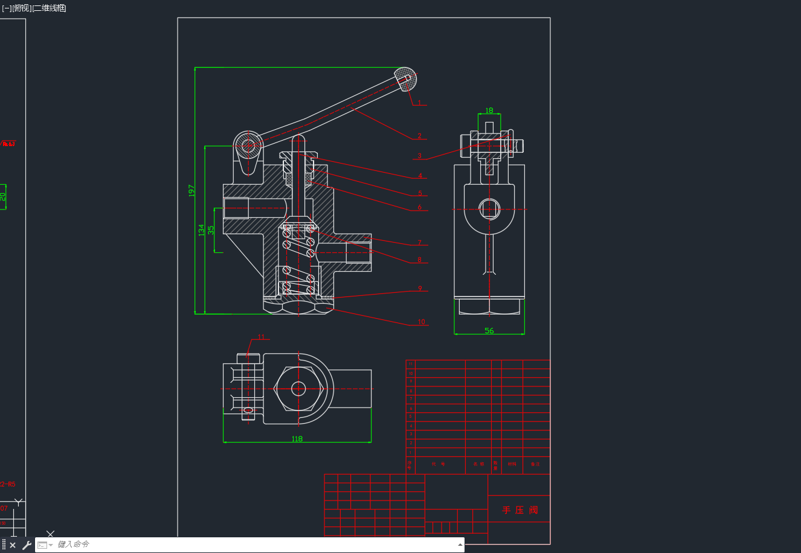Viewport: 801px width, 553px height.
Task: Select leader callout number 5 in the drawing
Action: point(420,193)
